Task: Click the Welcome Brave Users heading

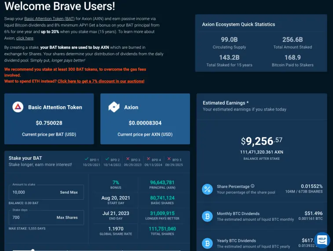Action: [x=60, y=6]
